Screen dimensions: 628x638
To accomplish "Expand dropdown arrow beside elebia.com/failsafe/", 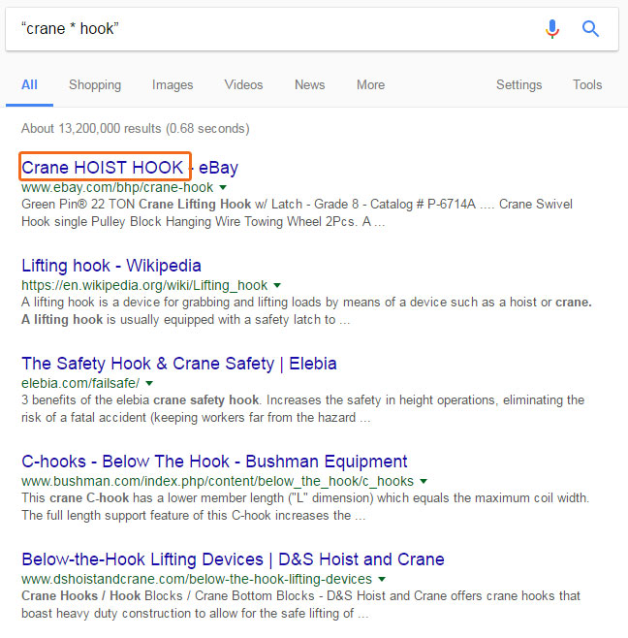I will pyautogui.click(x=149, y=383).
